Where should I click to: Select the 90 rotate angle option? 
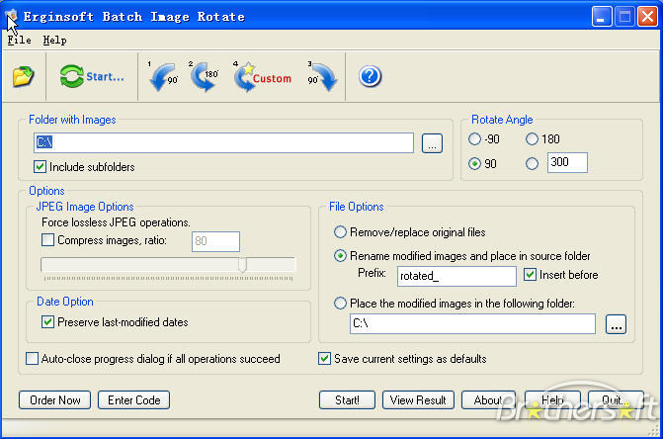click(x=482, y=164)
